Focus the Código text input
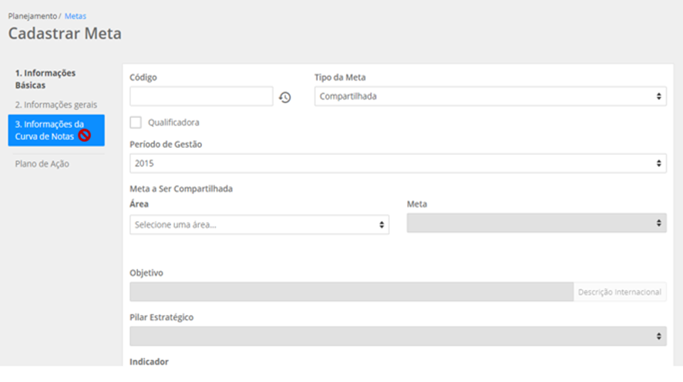Viewport: 683px width, 382px height. click(x=201, y=96)
